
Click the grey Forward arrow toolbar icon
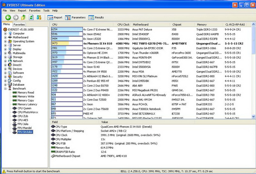tap(16, 18)
